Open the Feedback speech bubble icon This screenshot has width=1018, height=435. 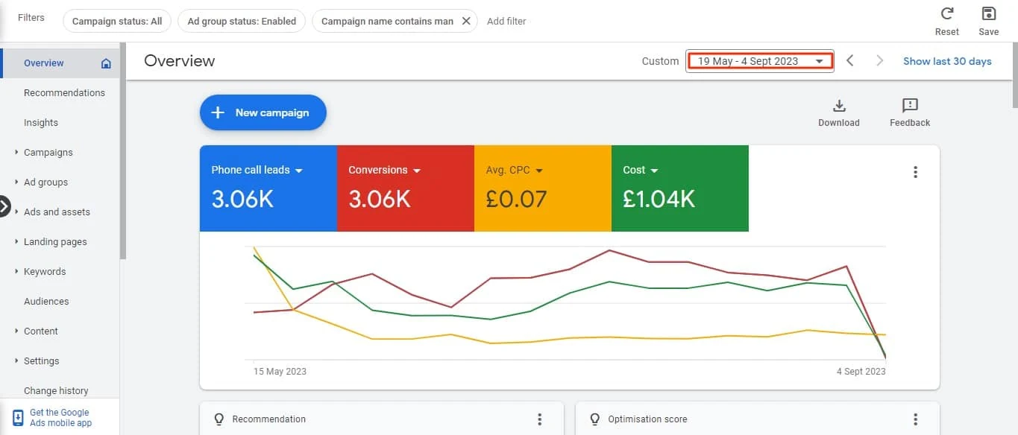pyautogui.click(x=910, y=105)
